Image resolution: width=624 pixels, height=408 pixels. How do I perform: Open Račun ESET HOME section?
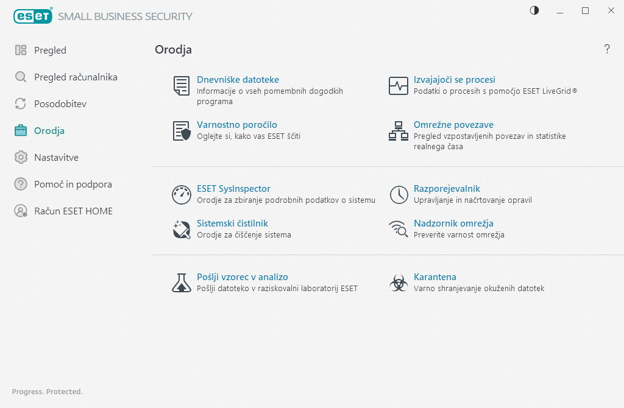(x=73, y=211)
